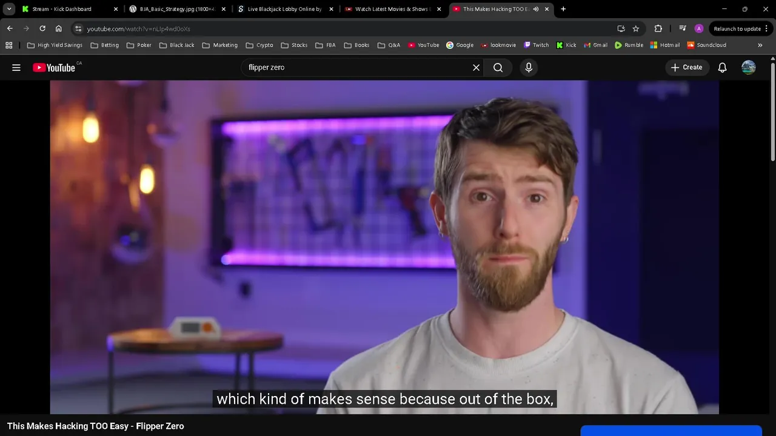Screen dimensions: 776x436
Task: Mute the YouTube tab audio icon
Action: click(x=535, y=9)
